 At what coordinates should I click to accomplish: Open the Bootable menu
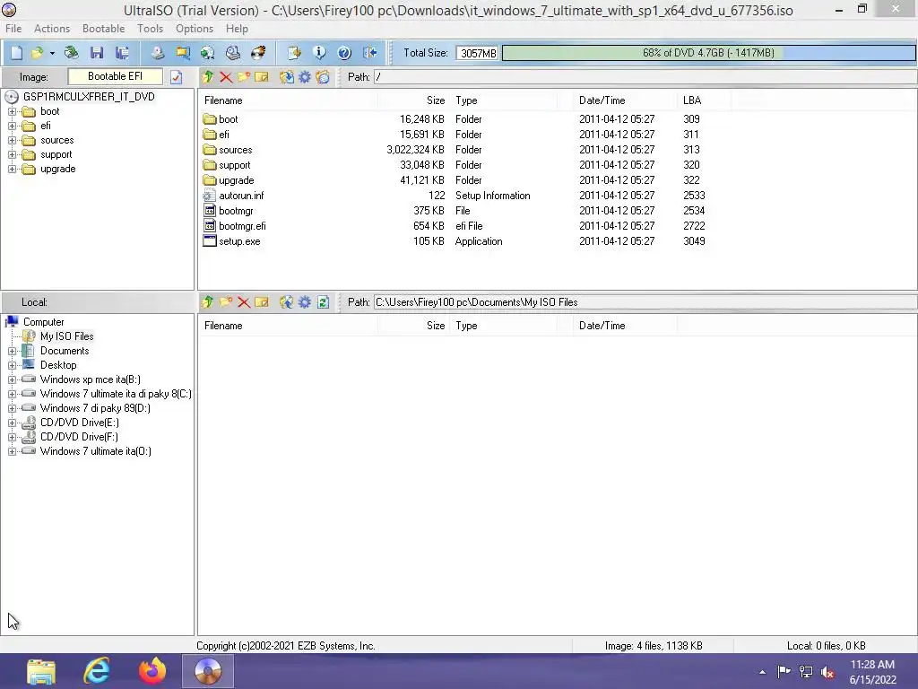point(104,29)
